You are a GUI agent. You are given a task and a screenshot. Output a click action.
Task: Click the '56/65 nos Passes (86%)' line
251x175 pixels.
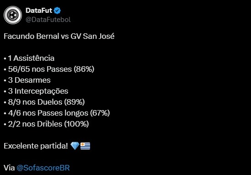pyautogui.click(x=49, y=69)
